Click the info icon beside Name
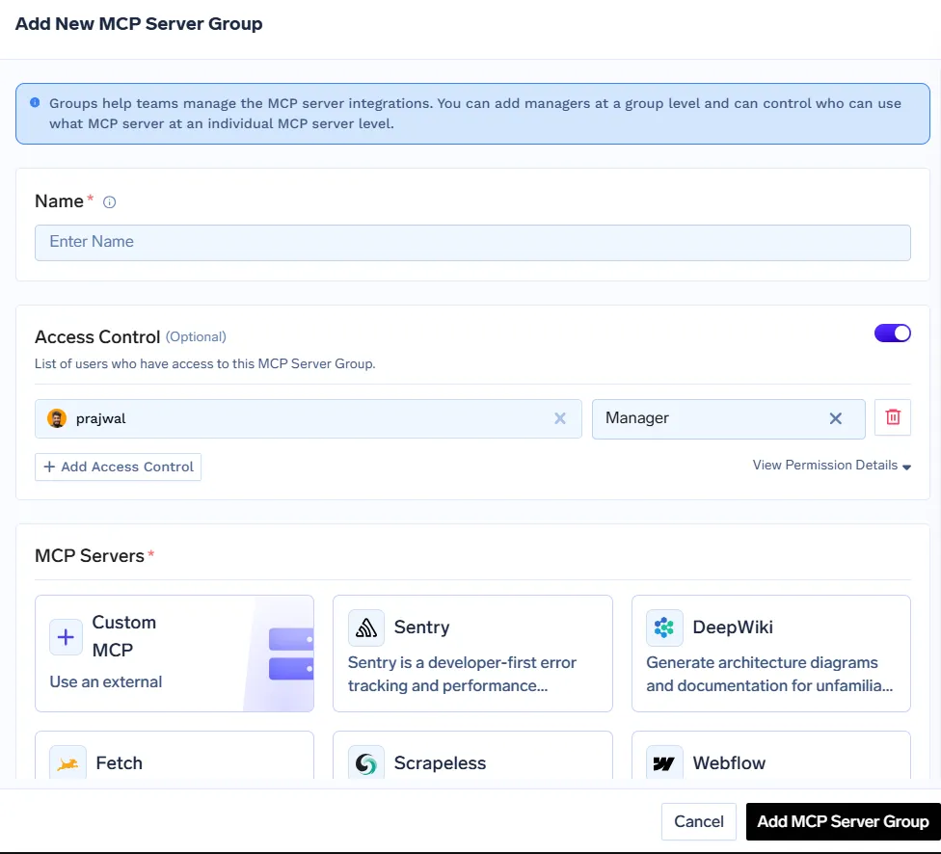This screenshot has height=854, width=941. pyautogui.click(x=109, y=201)
